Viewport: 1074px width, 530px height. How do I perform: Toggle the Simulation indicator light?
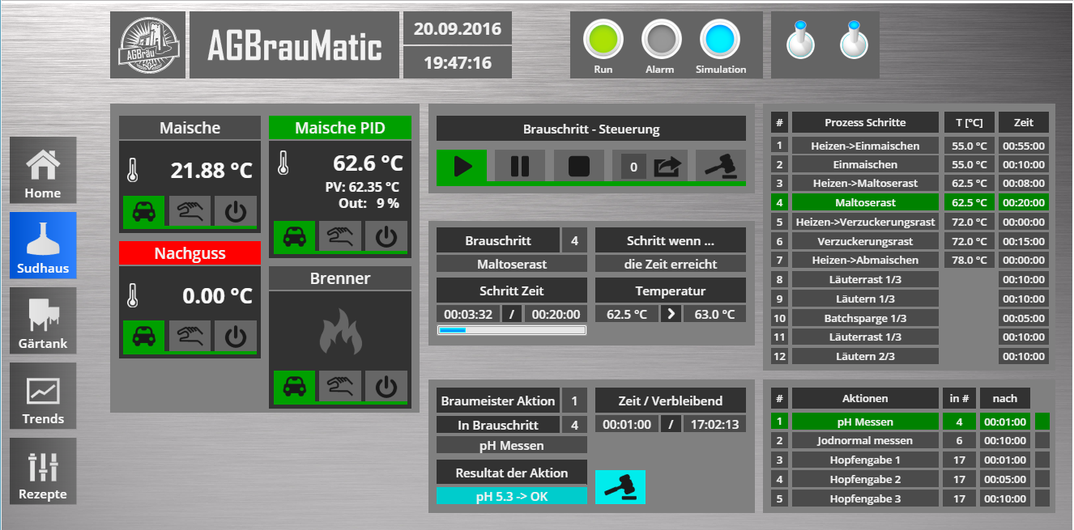[720, 39]
